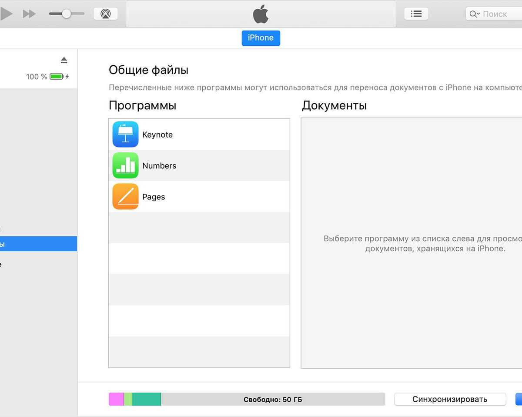Click into the Поиск search field
Screen dimensions: 522x417
(x=500, y=14)
